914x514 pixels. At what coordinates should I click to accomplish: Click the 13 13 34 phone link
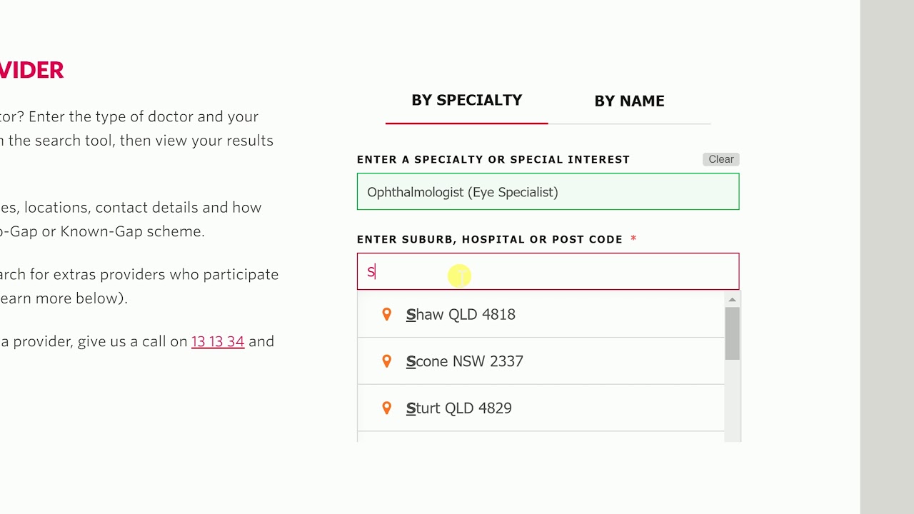pyautogui.click(x=218, y=341)
